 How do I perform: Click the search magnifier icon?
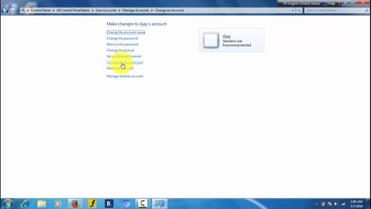click(366, 10)
